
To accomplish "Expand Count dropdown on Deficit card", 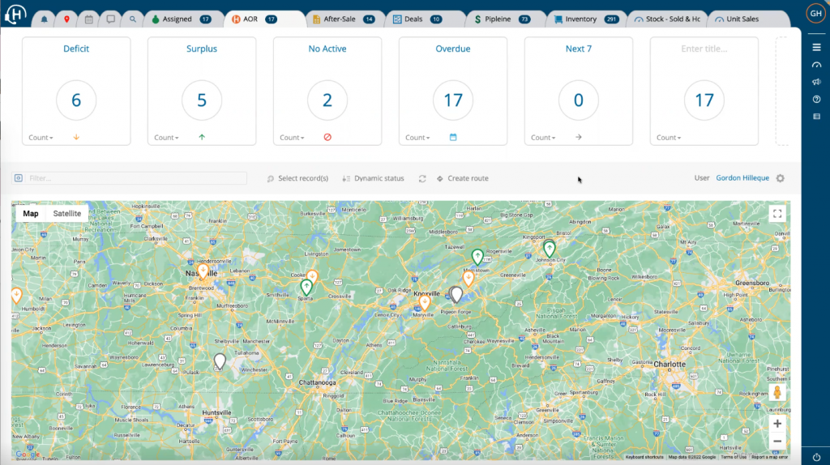I will (41, 138).
